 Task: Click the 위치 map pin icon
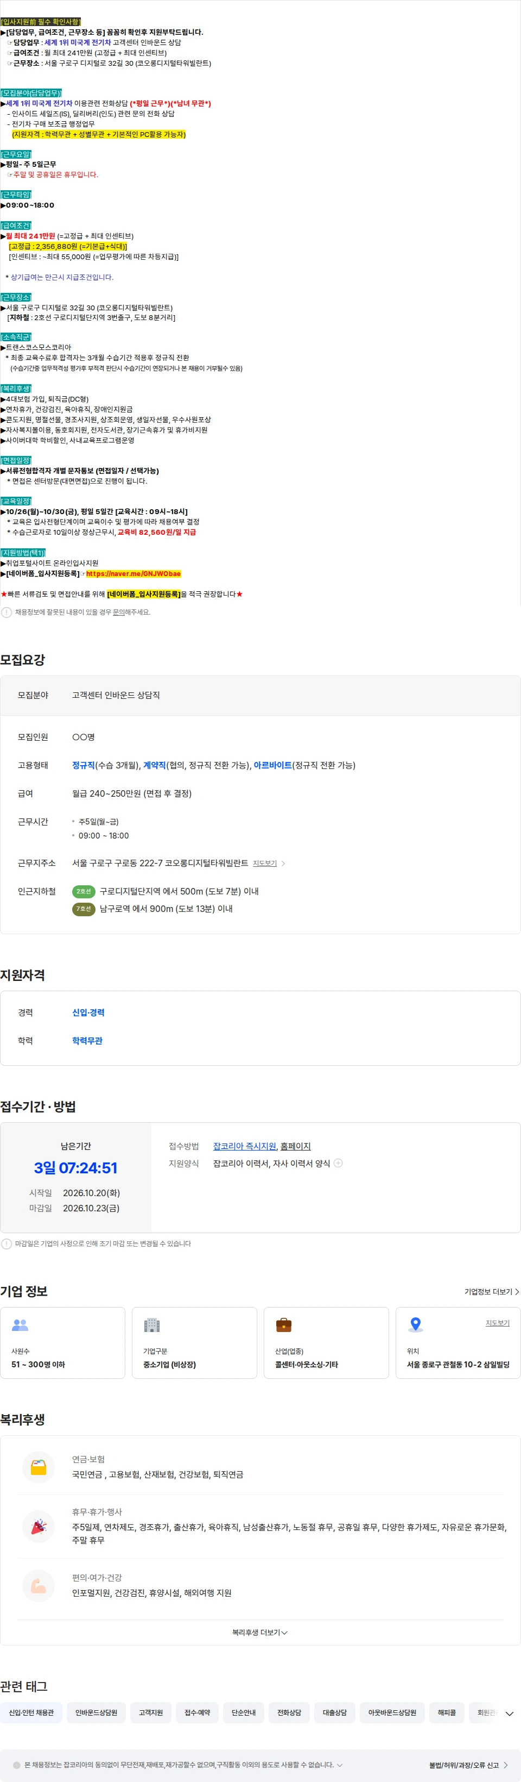tap(415, 1325)
